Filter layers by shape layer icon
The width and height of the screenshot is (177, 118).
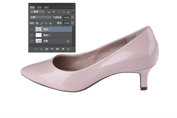pos(63,12)
